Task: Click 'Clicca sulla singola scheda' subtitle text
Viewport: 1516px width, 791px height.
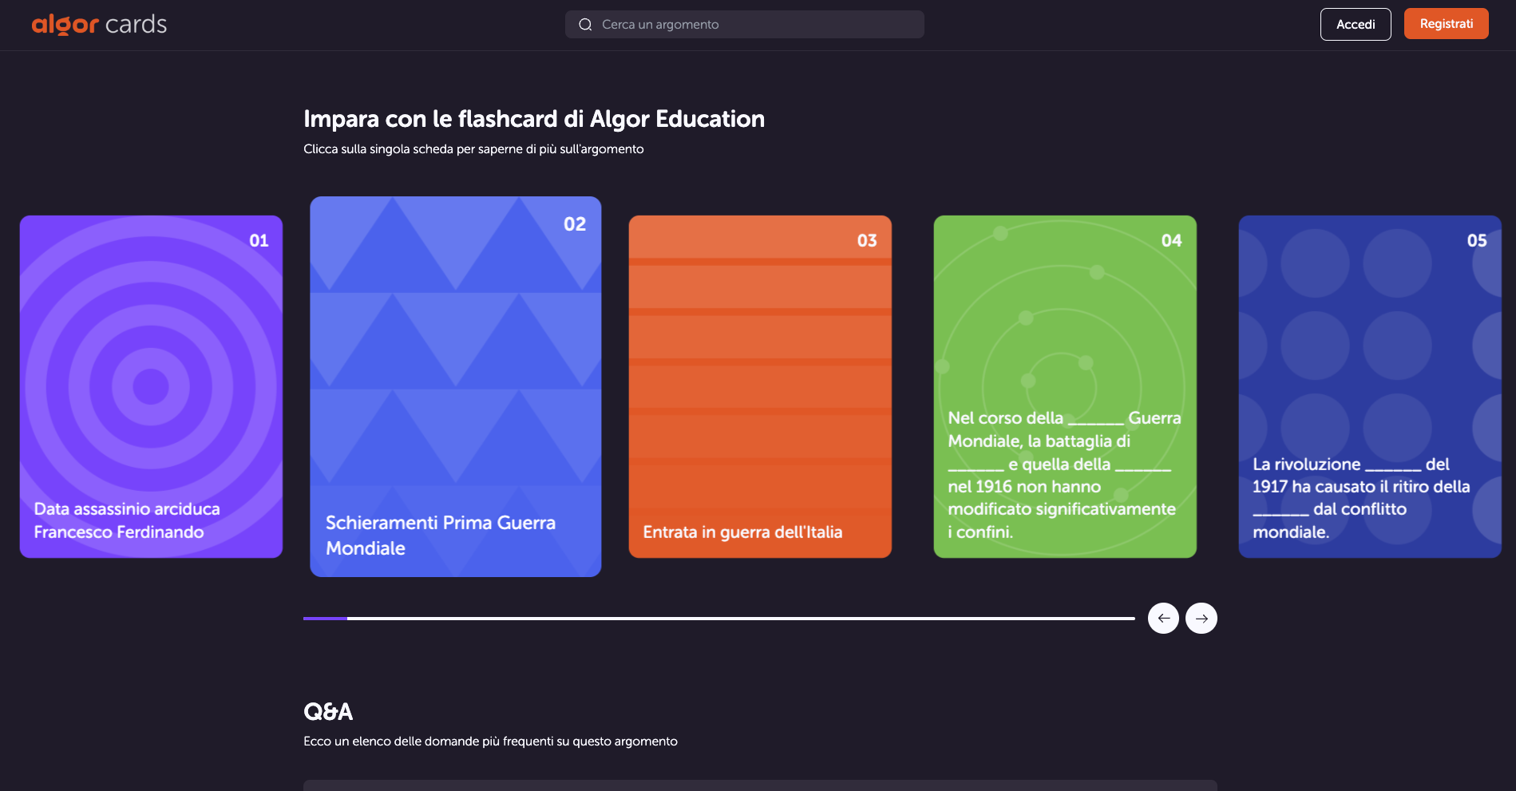Action: click(473, 149)
